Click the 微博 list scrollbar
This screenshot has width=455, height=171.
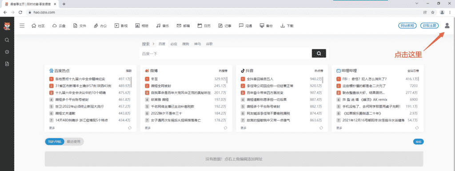click(x=227, y=80)
